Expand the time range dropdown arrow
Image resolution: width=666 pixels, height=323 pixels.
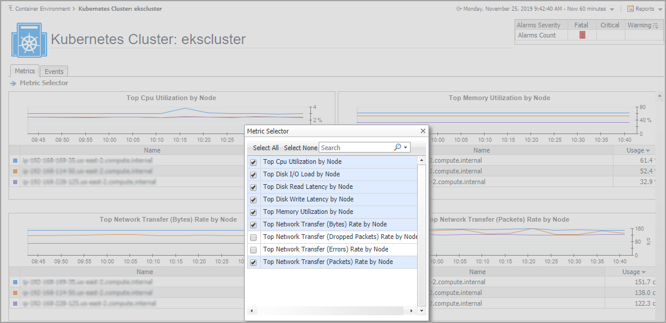click(612, 10)
